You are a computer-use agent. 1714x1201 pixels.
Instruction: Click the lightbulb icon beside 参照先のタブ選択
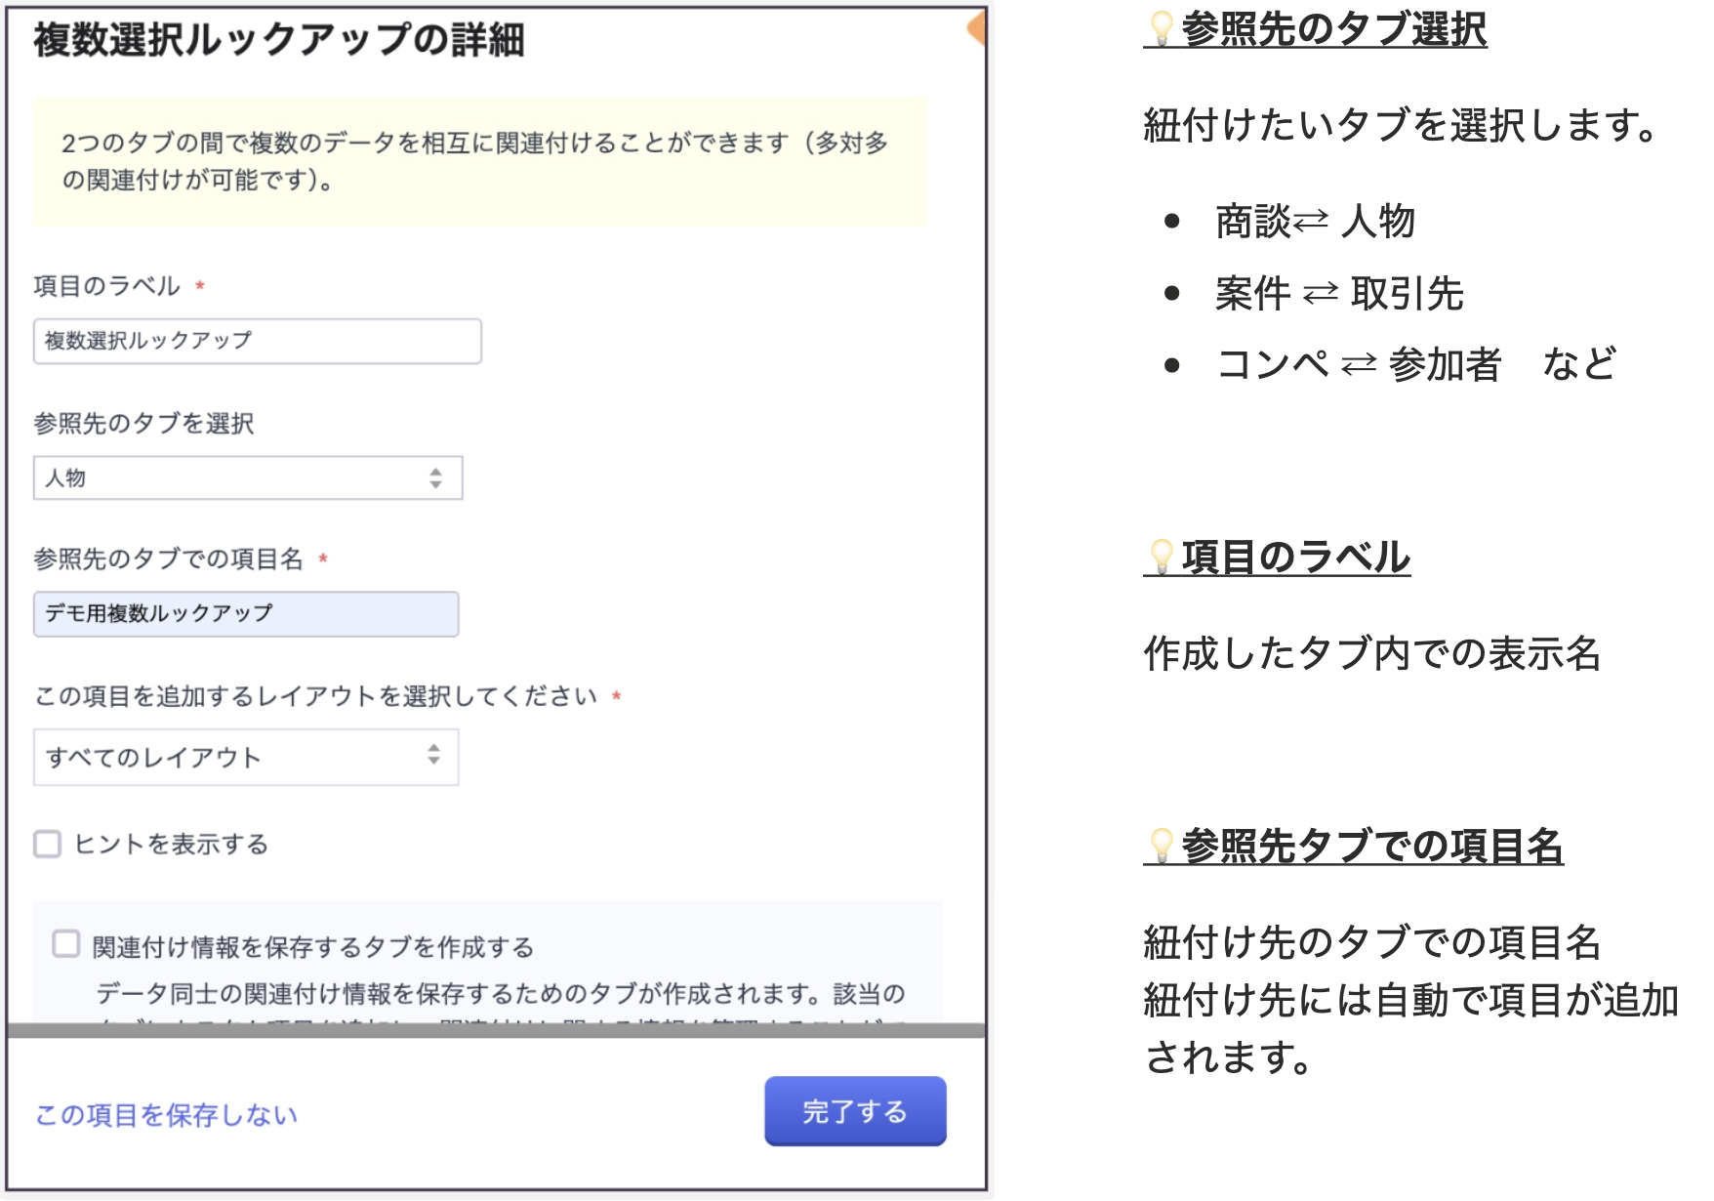[1161, 27]
